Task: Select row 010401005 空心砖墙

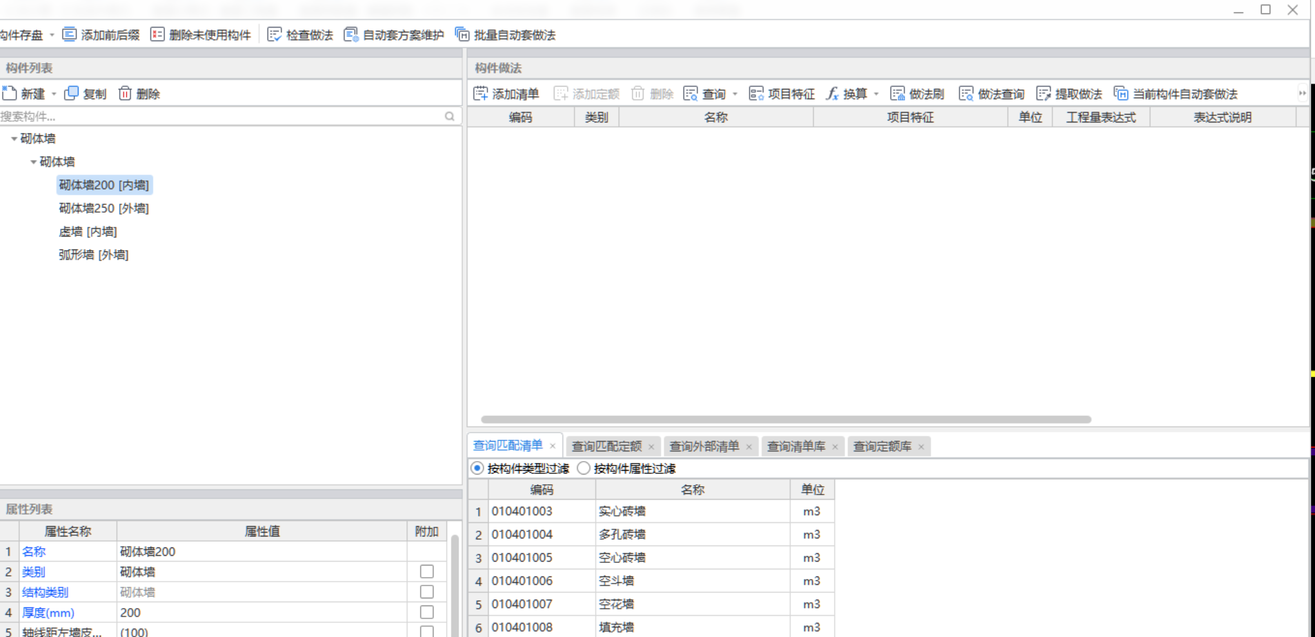Action: tap(651, 558)
